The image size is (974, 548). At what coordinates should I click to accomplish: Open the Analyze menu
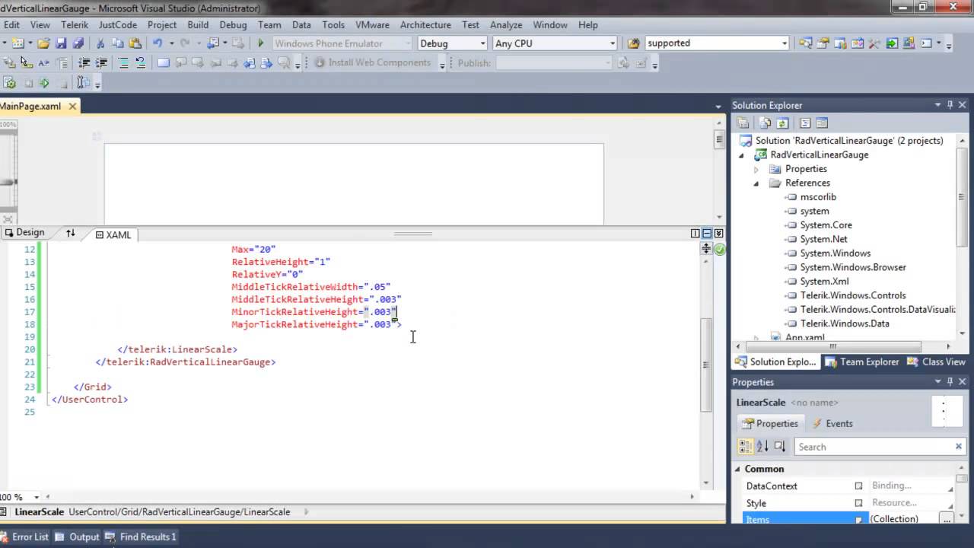[x=506, y=24]
